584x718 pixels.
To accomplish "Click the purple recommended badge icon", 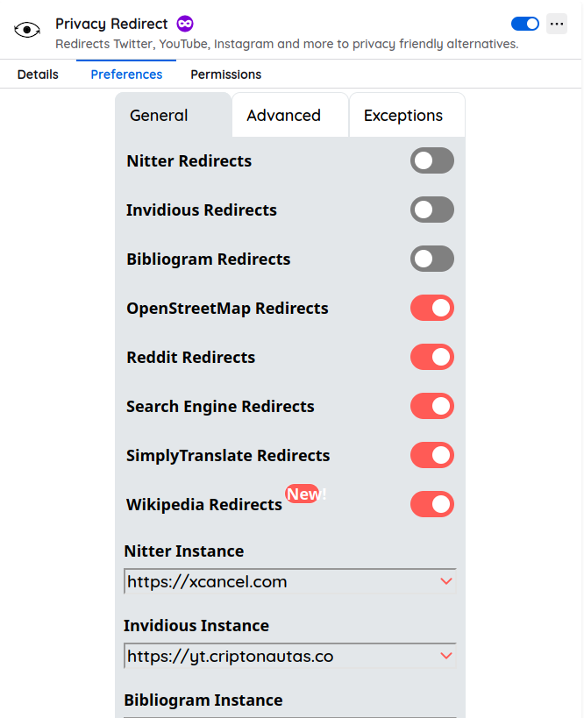I will tap(184, 24).
